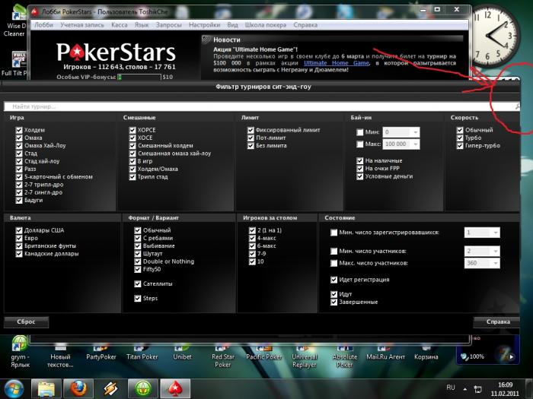Click the Особые VIP-бонусы progress bar

coord(139,77)
